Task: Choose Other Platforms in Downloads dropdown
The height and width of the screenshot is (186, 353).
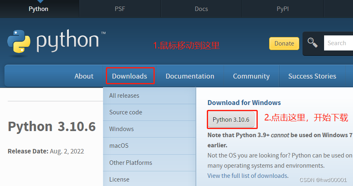Action: point(149,163)
